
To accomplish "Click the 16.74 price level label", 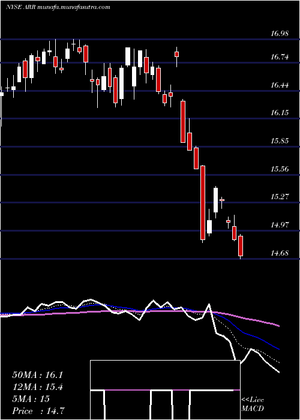I will point(280,57).
